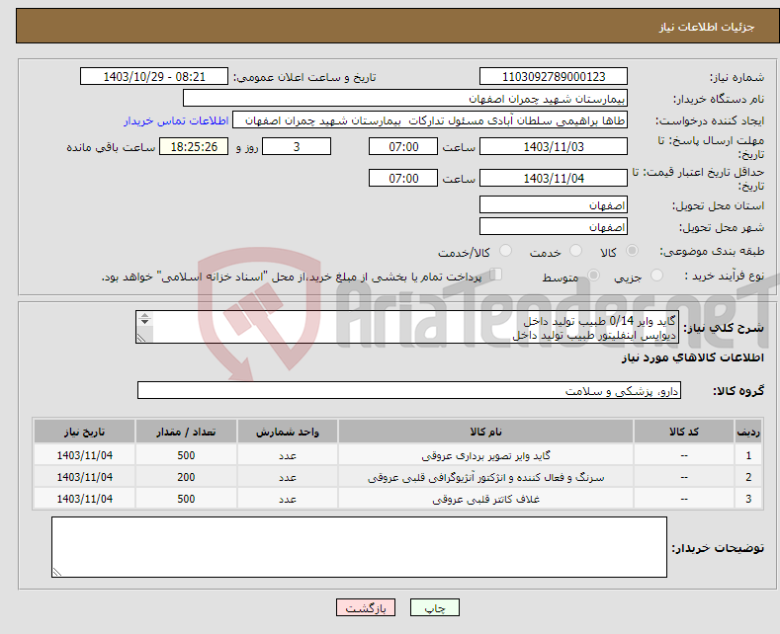Click the general description textarea

point(407,327)
